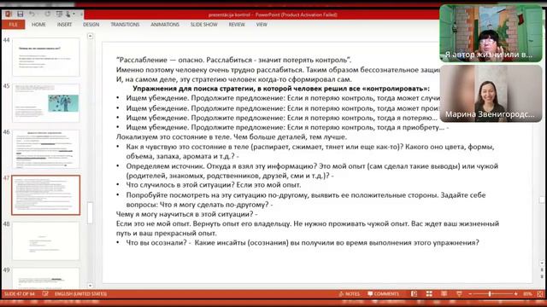Click the bold heading 'Упражнения для поиска стратегии'
The image size is (547, 307).
coord(281,89)
